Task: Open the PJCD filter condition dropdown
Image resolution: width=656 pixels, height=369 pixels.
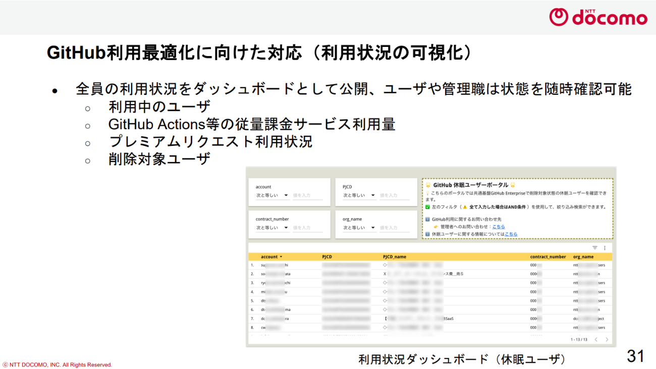Action: [x=359, y=195]
